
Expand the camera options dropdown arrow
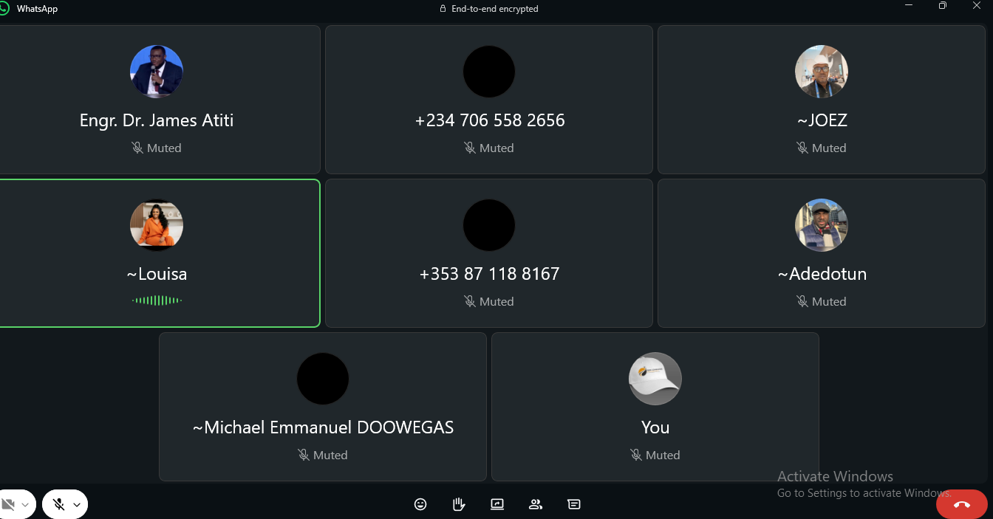[26, 505]
